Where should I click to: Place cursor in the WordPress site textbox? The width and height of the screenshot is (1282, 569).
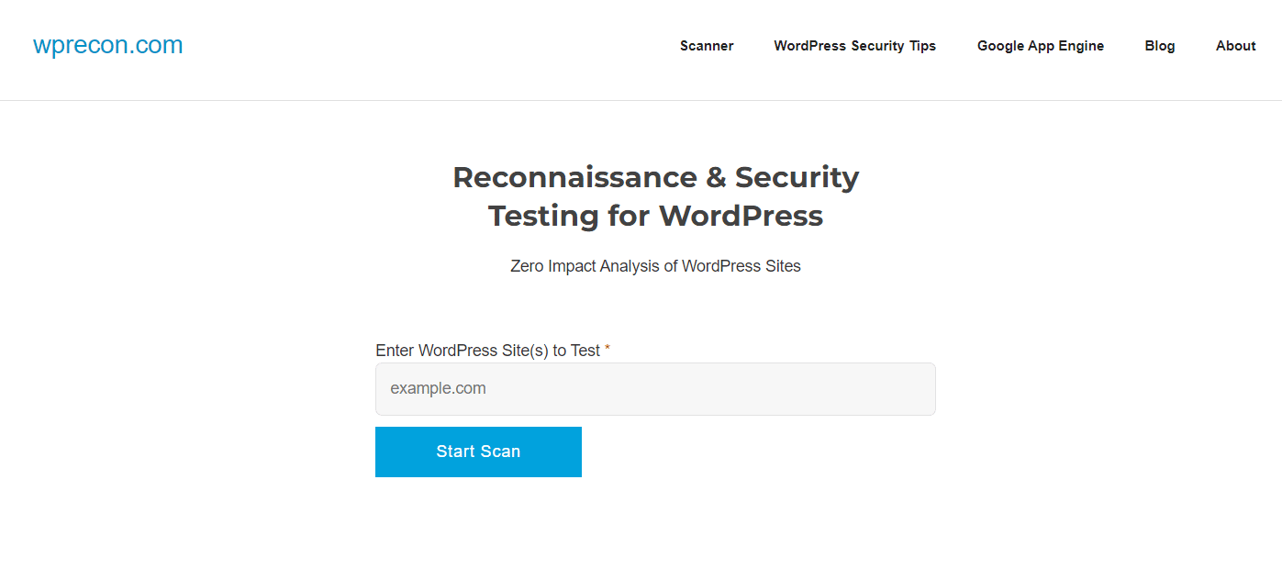pos(655,388)
